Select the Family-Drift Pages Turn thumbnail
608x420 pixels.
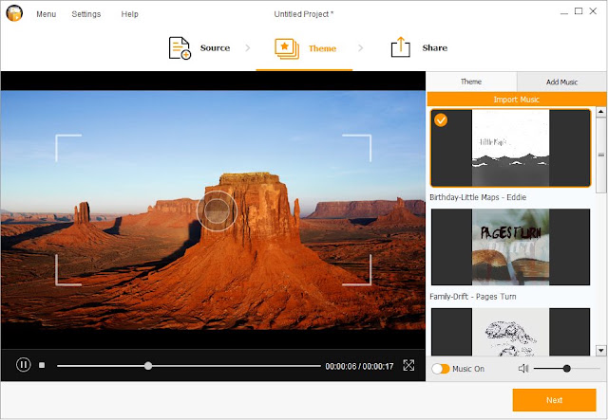pos(510,247)
